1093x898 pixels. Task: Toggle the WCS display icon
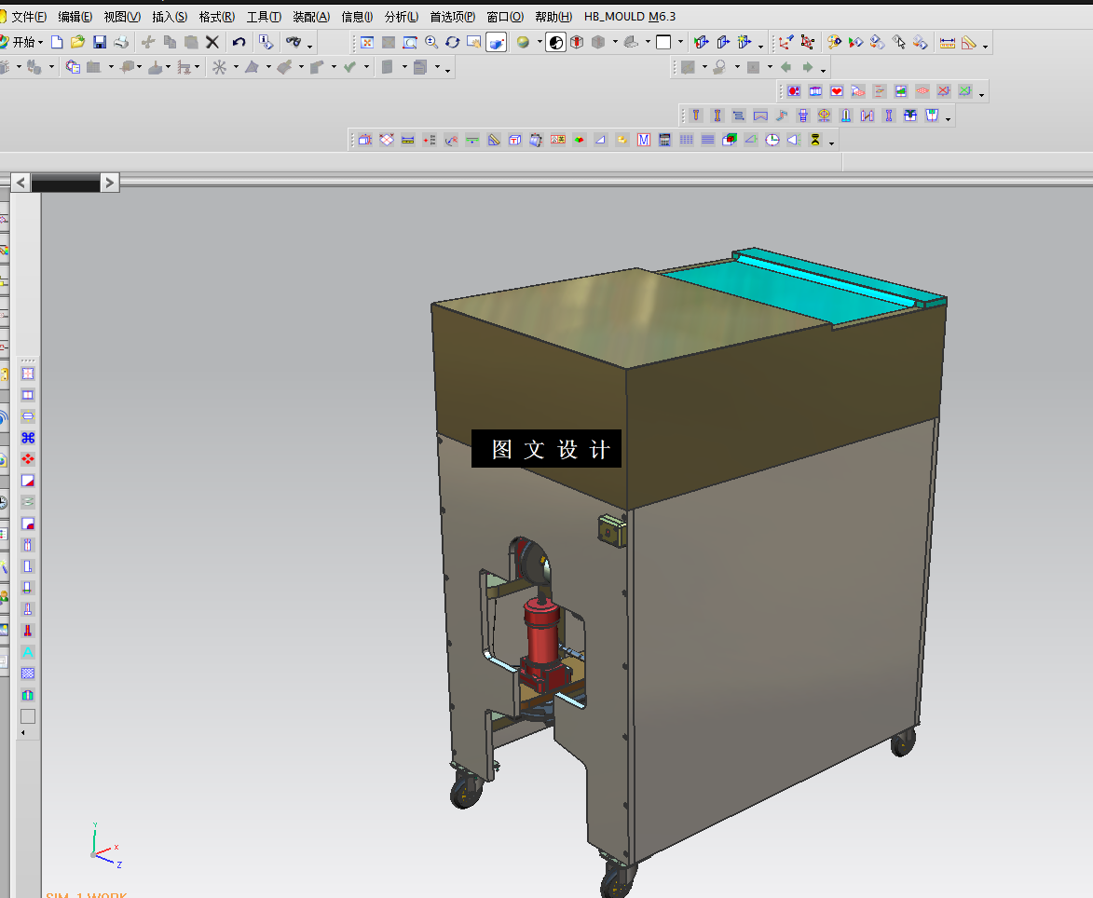(x=786, y=43)
